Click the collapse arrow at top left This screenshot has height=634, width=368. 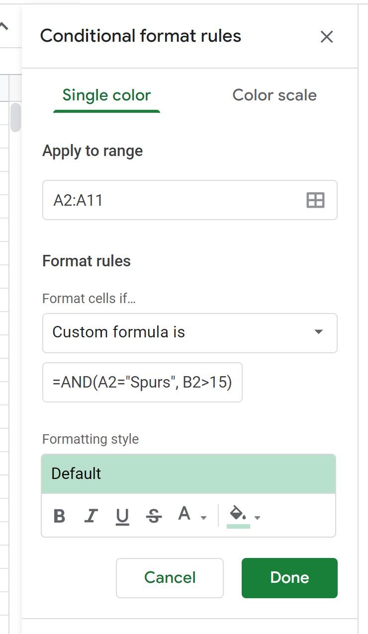[x=3, y=26]
